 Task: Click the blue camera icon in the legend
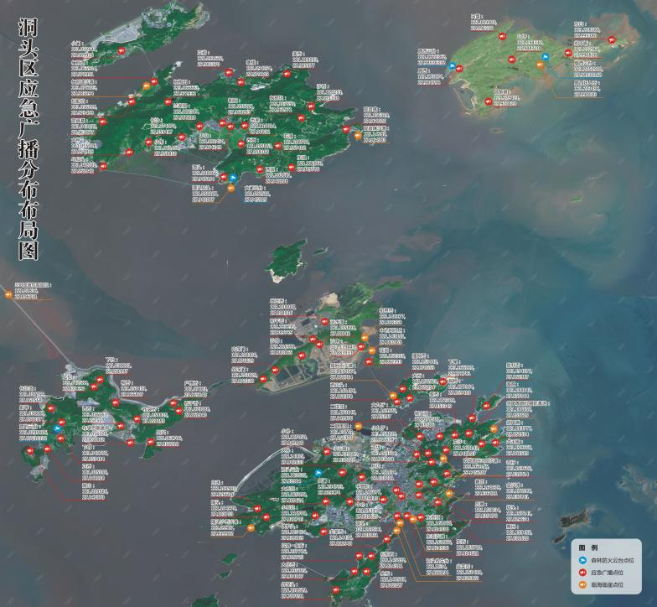[582, 560]
